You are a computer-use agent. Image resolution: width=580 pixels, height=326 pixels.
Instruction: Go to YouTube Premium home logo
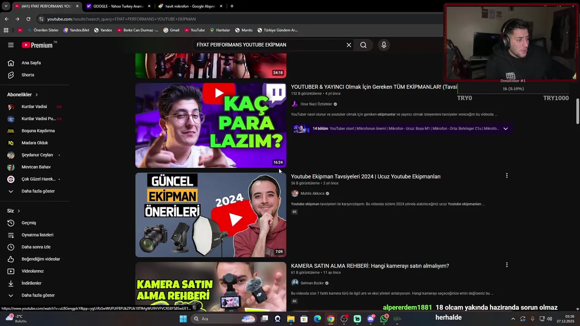click(x=37, y=45)
